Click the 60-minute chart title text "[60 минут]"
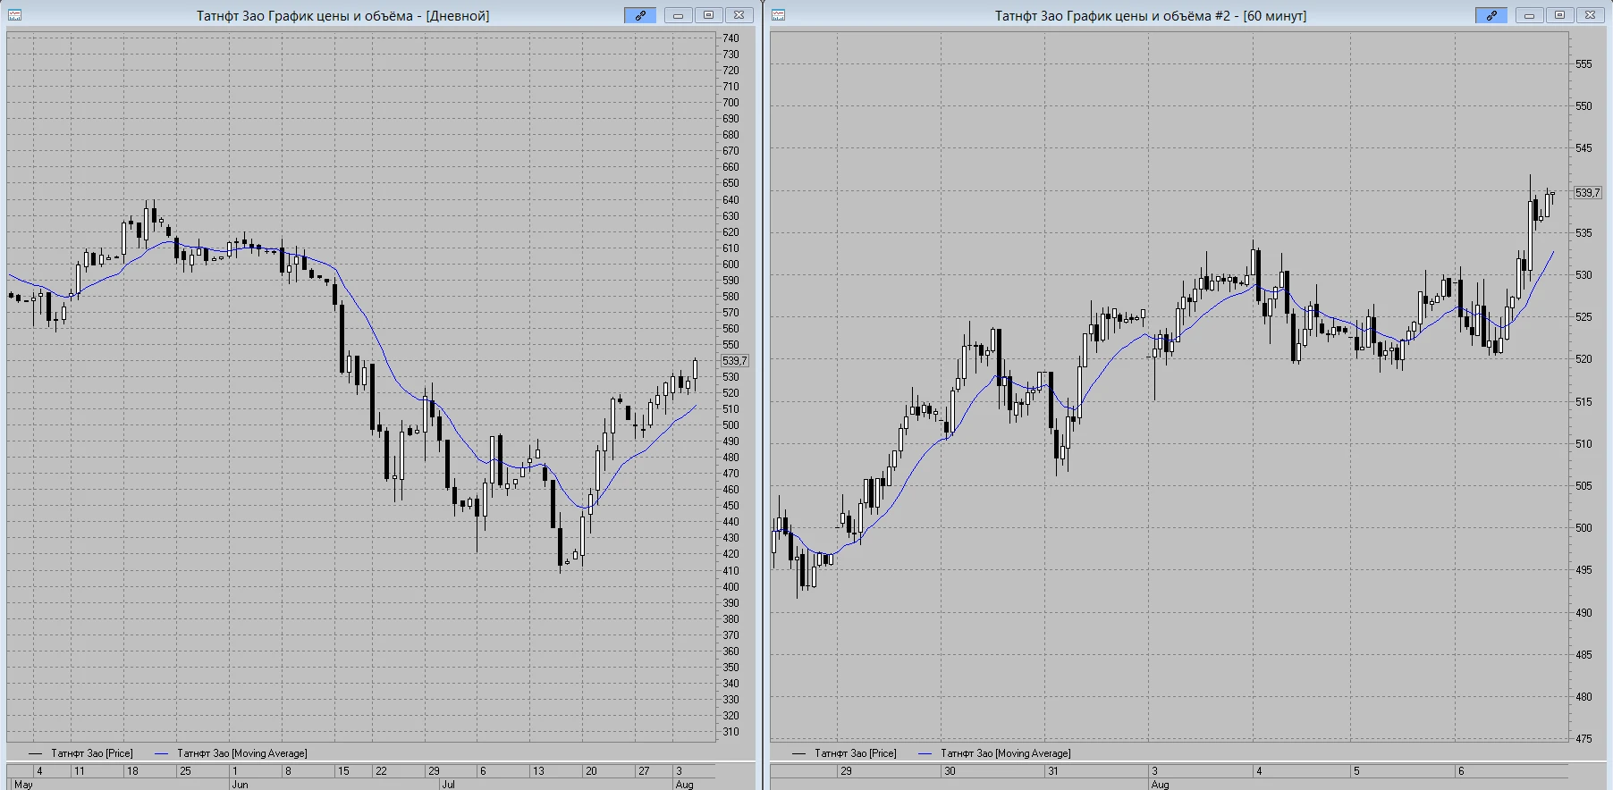This screenshot has height=790, width=1613. coord(1274,16)
